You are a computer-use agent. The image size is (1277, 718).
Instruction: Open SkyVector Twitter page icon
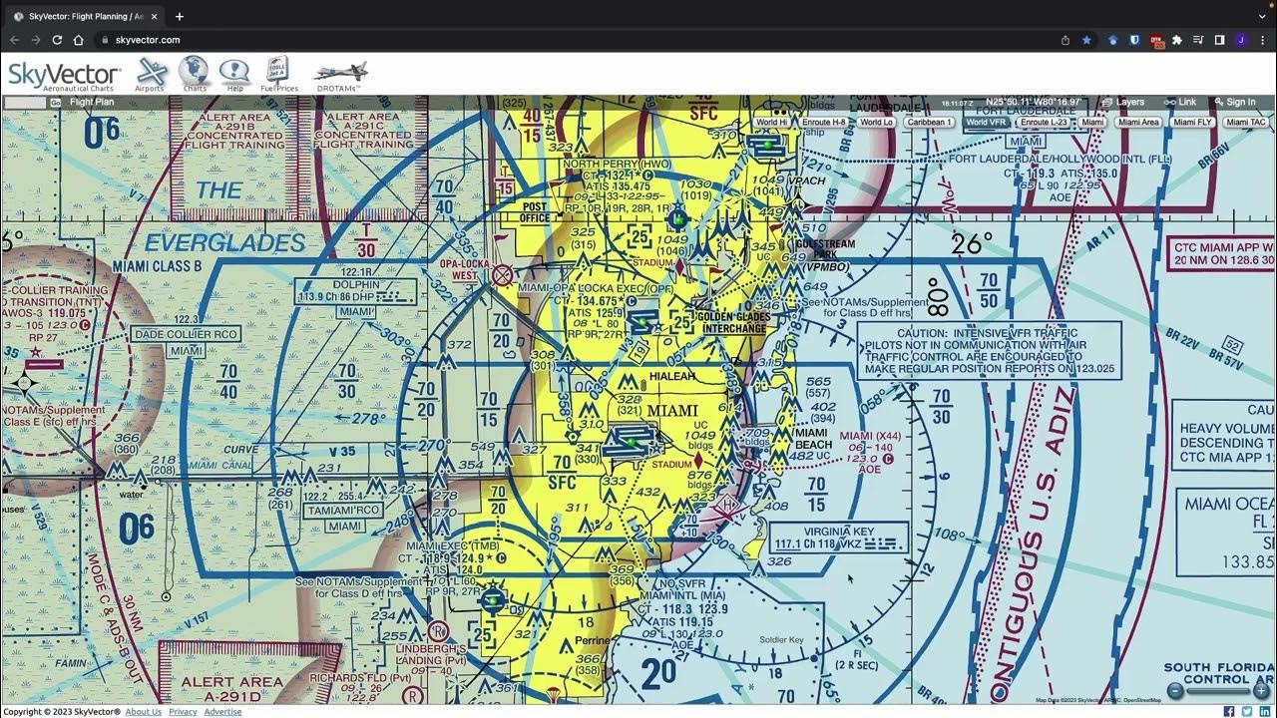point(1247,711)
